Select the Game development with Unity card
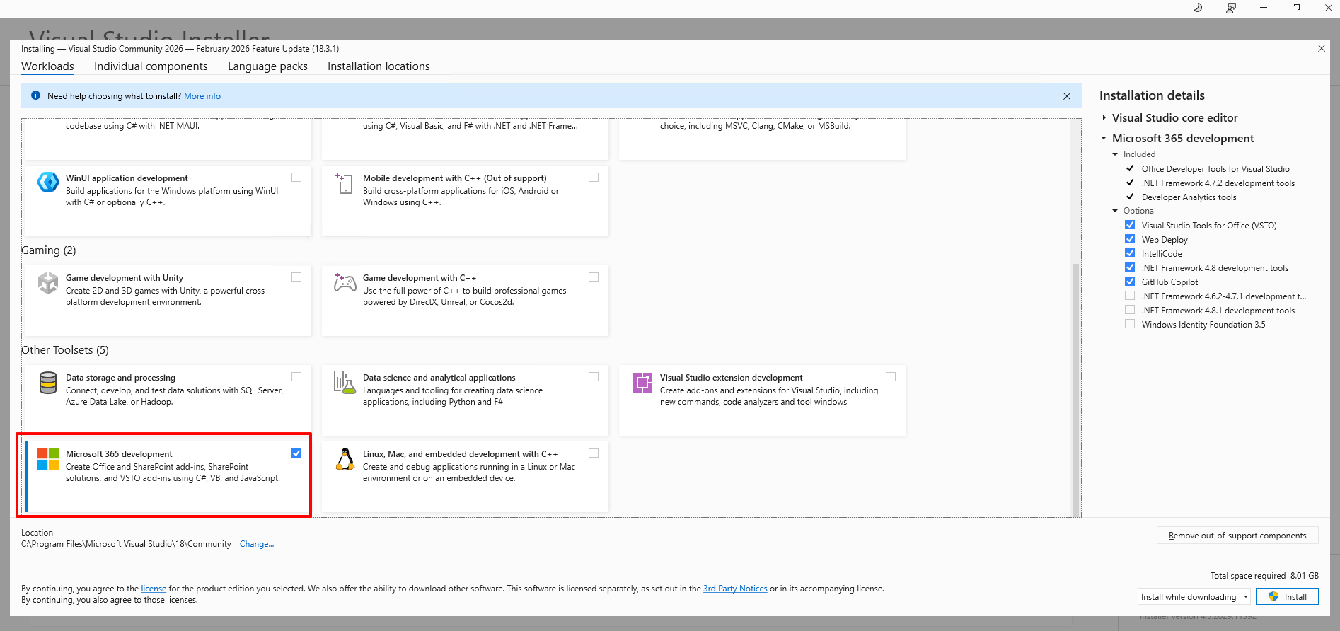Image resolution: width=1340 pixels, height=631 pixels. (x=168, y=300)
